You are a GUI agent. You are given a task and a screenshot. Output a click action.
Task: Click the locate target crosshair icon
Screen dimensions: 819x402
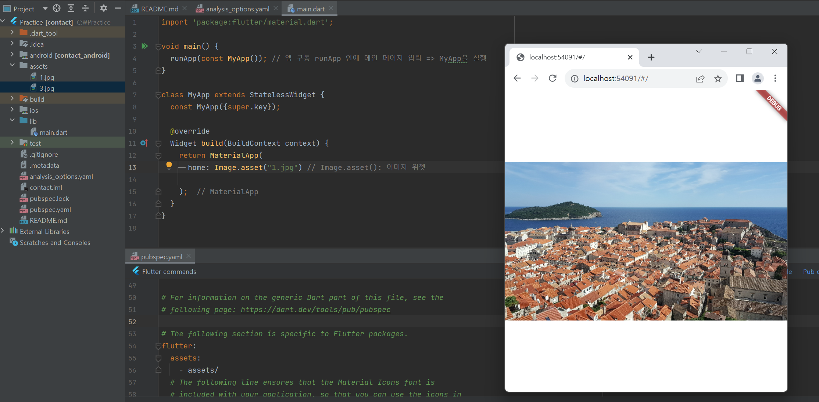(x=57, y=8)
